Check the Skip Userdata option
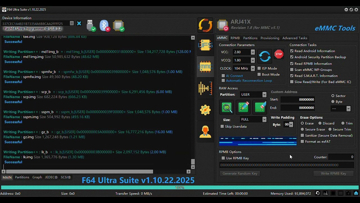Screen dimensions: 360x203 click(222, 126)
